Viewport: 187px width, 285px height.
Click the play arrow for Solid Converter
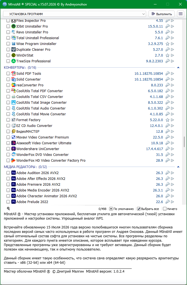(x=172, y=79)
